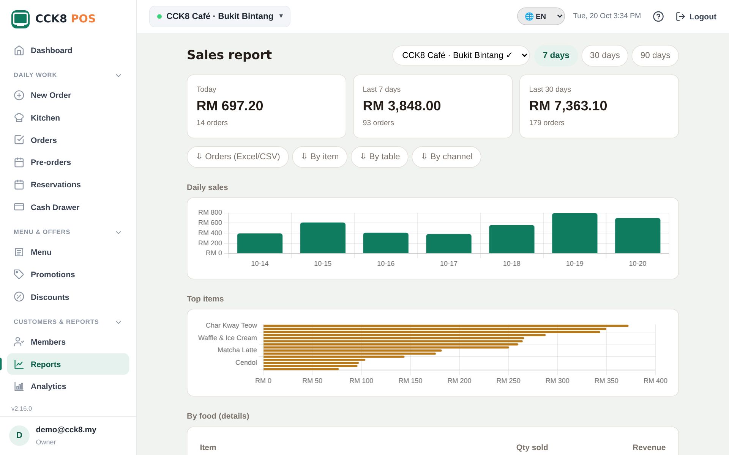
Task: Open Analytics bar chart icon
Action: coord(19,386)
